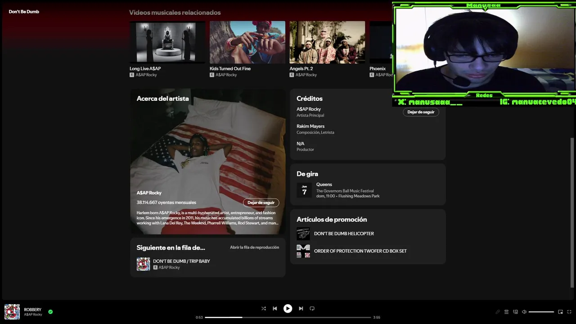This screenshot has height=324, width=576.
Task: Toggle shuffle playback
Action: point(264,308)
